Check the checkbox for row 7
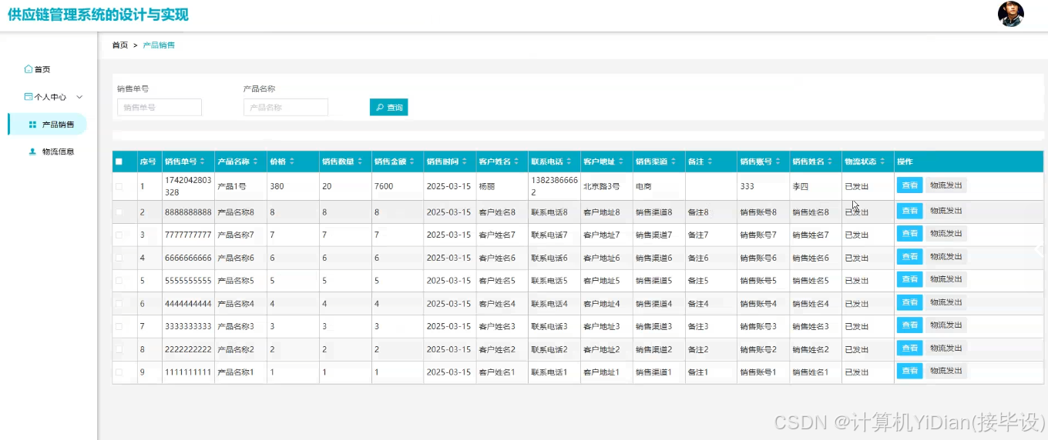1048x440 pixels. point(119,326)
